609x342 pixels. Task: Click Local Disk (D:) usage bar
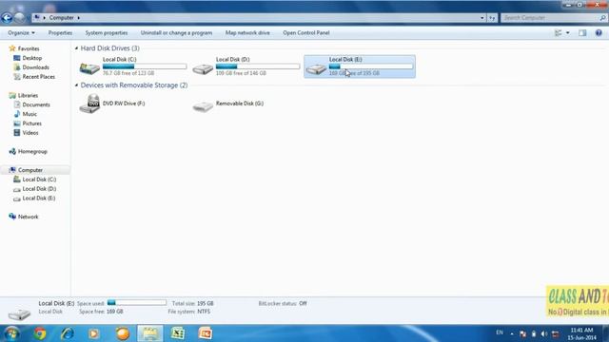coord(258,66)
